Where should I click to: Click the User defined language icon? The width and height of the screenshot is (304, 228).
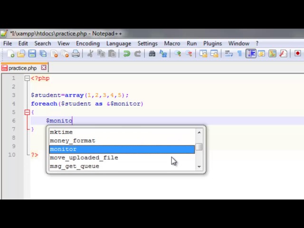click(x=262, y=54)
